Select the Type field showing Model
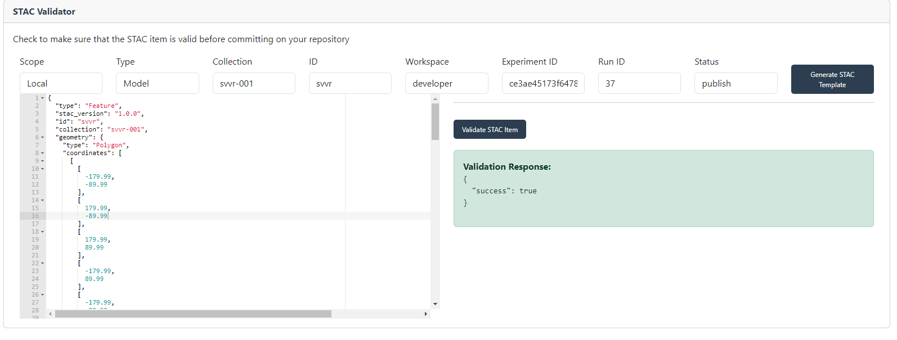Image resolution: width=897 pixels, height=340 pixels. [x=157, y=83]
